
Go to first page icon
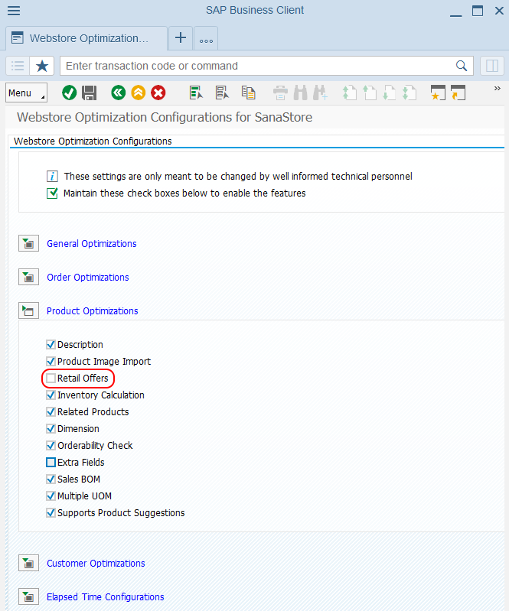pos(349,93)
